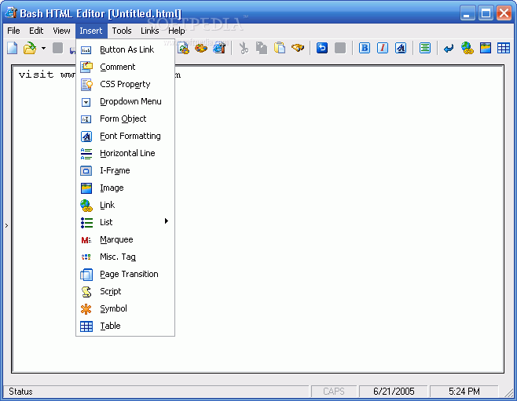Click the paint palette toolbar icon
Viewport: 517px width, 401px height.
pyautogui.click(x=201, y=49)
